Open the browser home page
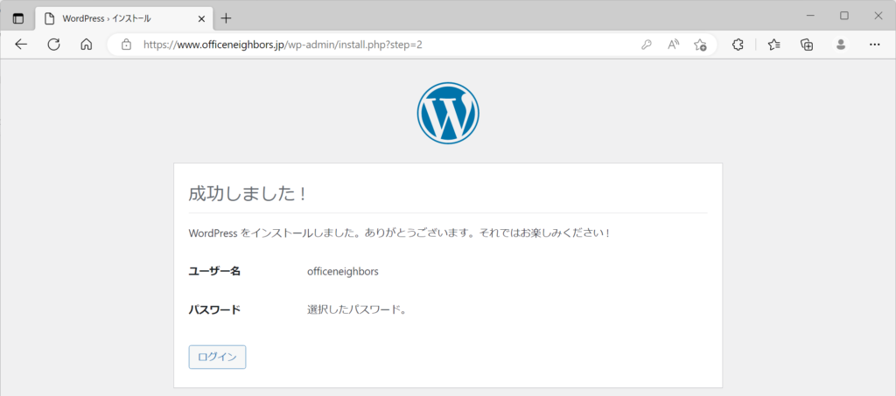Image resolution: width=896 pixels, height=396 pixels. (x=86, y=45)
